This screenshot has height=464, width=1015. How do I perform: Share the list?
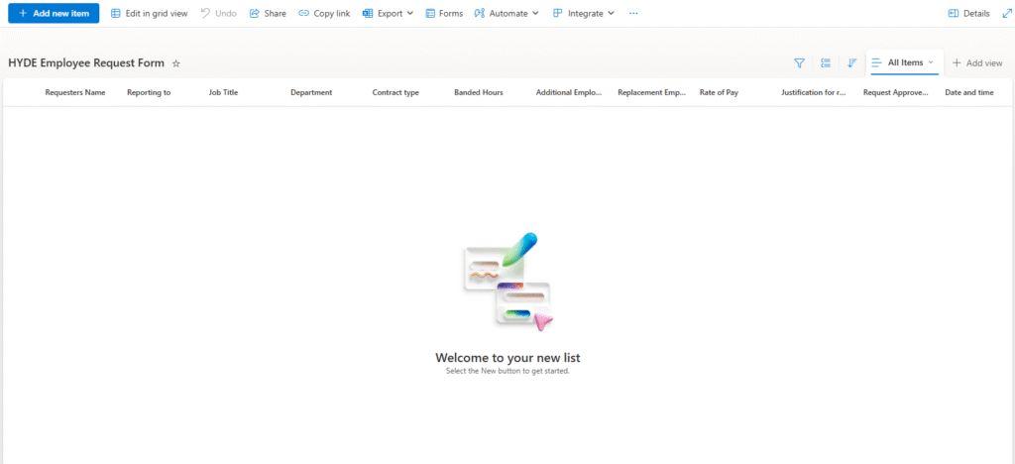tap(268, 14)
